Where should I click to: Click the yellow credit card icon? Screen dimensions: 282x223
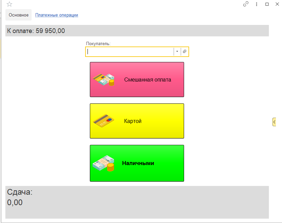[x=104, y=121]
